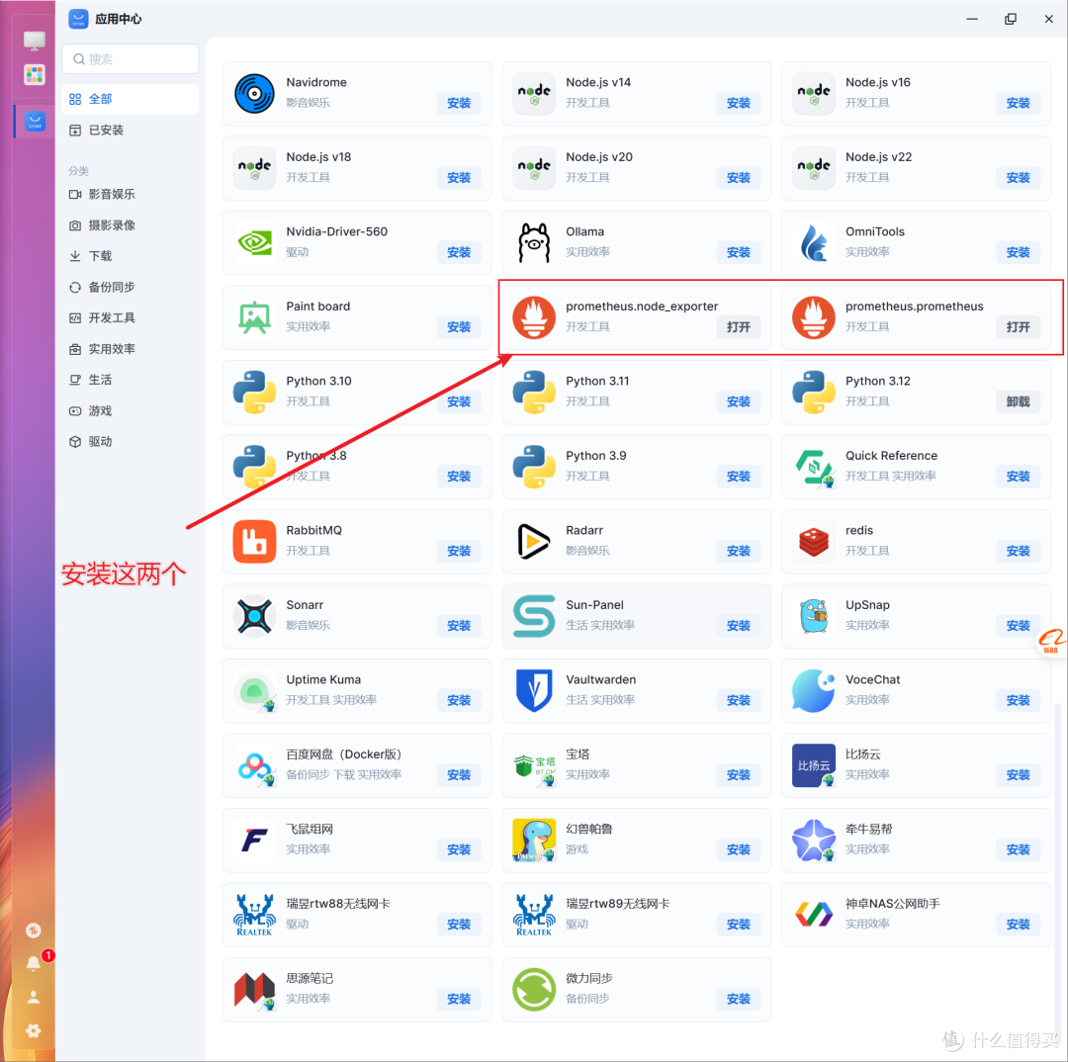
Task: Install Node.js v22
Action: click(x=1018, y=178)
